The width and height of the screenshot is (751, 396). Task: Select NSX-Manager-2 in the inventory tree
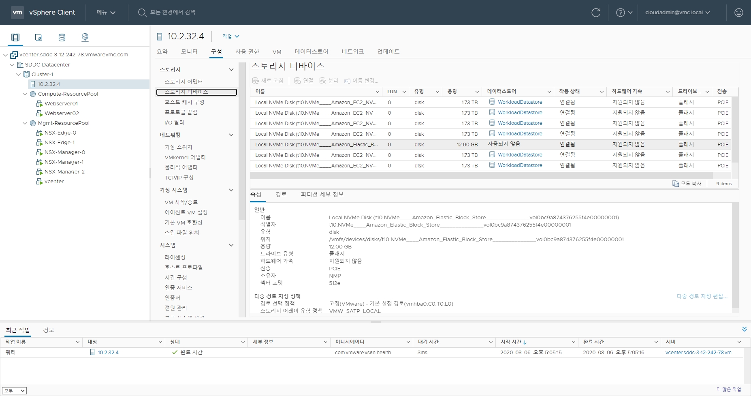coord(65,172)
